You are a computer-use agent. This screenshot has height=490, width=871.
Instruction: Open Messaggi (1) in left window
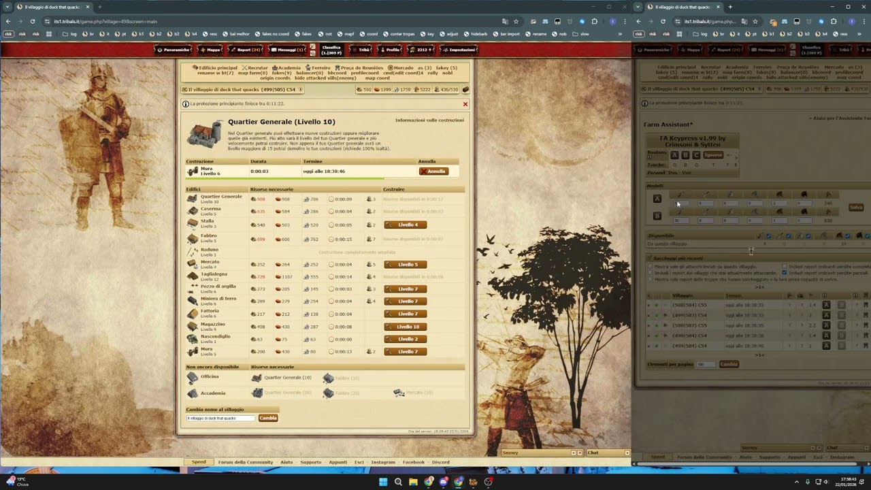click(x=287, y=50)
